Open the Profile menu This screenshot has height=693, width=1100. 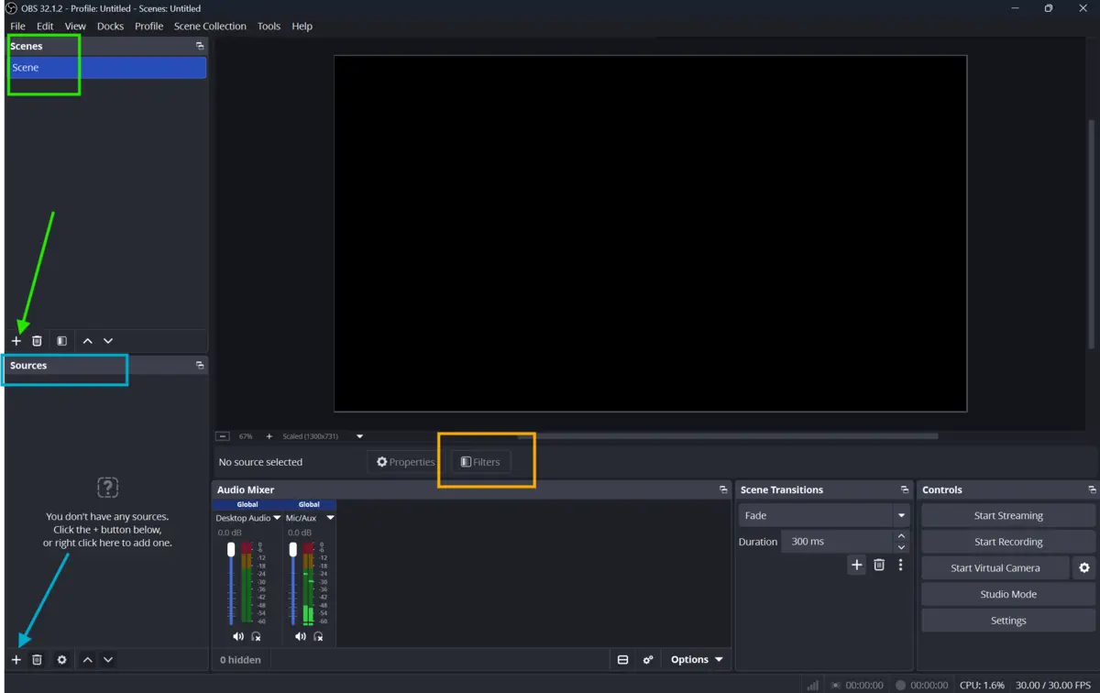(148, 27)
